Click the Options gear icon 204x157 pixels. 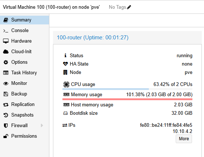pos(6,62)
